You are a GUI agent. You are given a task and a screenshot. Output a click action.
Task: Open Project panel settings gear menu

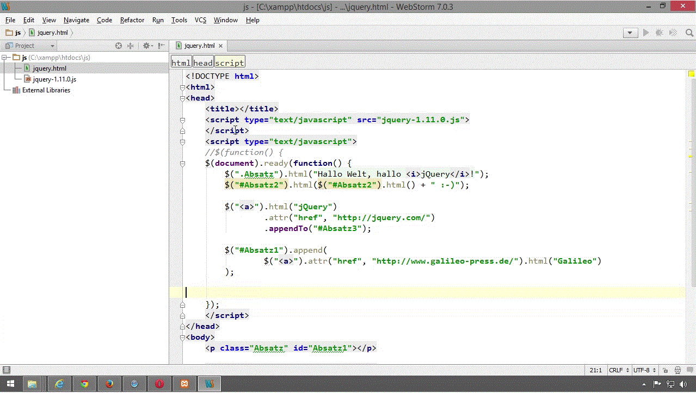147,46
